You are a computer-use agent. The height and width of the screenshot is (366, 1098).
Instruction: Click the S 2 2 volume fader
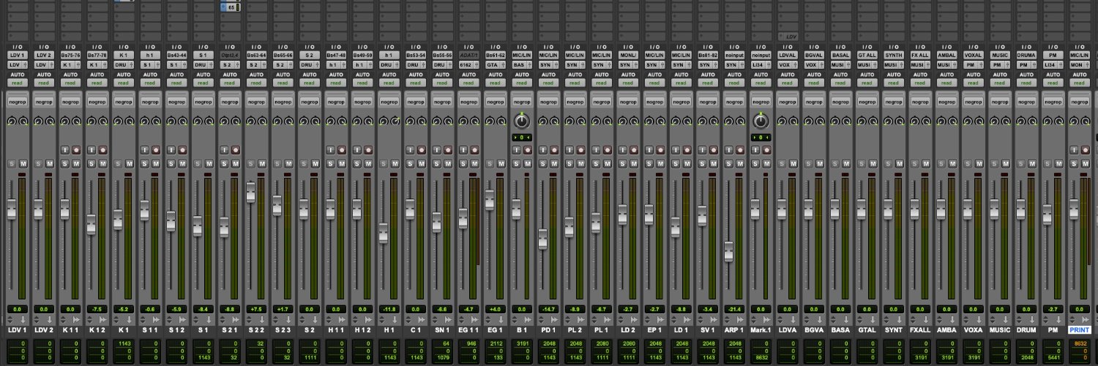251,193
